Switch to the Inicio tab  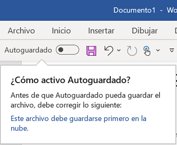(61, 31)
